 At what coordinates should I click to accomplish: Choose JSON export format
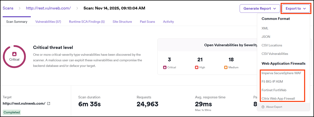266,37
